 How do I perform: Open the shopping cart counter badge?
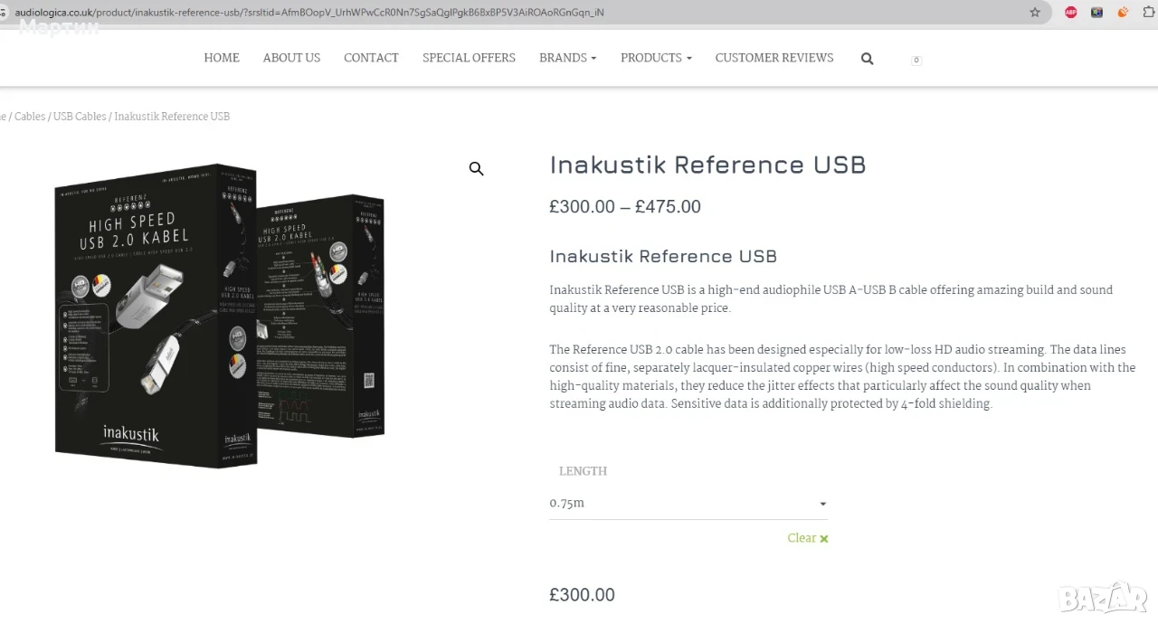click(x=916, y=60)
